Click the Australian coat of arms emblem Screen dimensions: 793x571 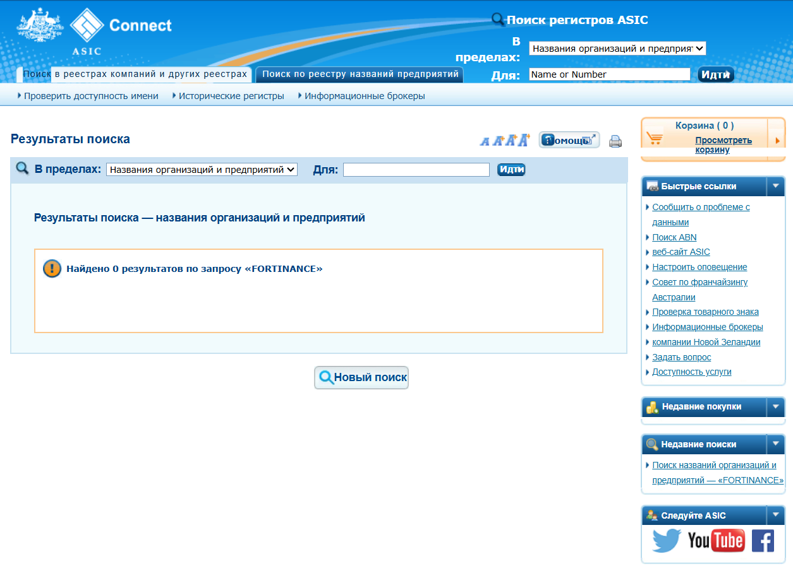click(x=40, y=26)
